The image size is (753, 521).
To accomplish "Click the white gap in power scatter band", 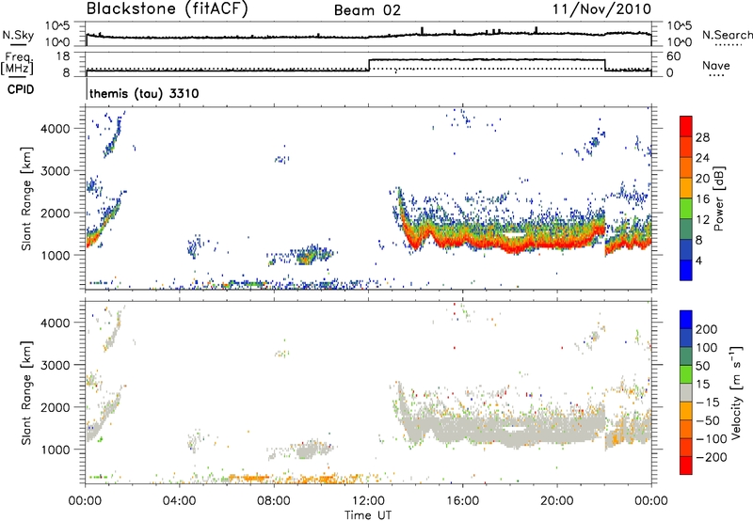I will coord(514,234).
